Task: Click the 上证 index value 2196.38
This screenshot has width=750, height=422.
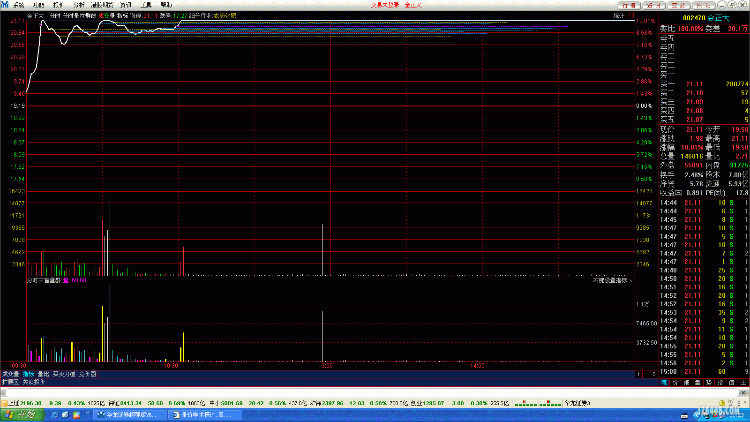Action: [30, 403]
